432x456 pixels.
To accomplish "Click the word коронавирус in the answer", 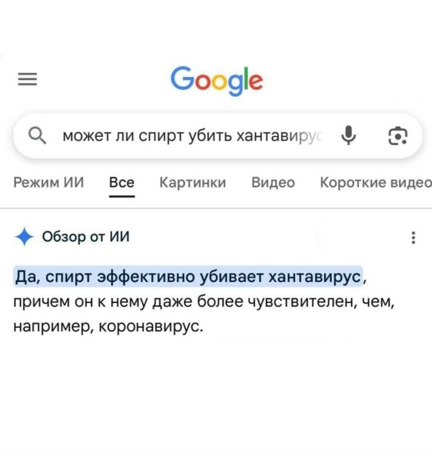I will [x=150, y=327].
